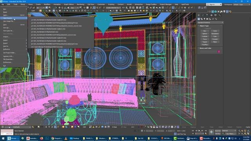Toggle the Z axis constraint
251x141 pixels.
52,127
